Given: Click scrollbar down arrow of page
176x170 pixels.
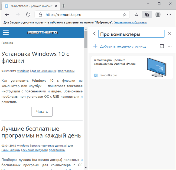Looking at the screenshot, I should tap(86, 168).
